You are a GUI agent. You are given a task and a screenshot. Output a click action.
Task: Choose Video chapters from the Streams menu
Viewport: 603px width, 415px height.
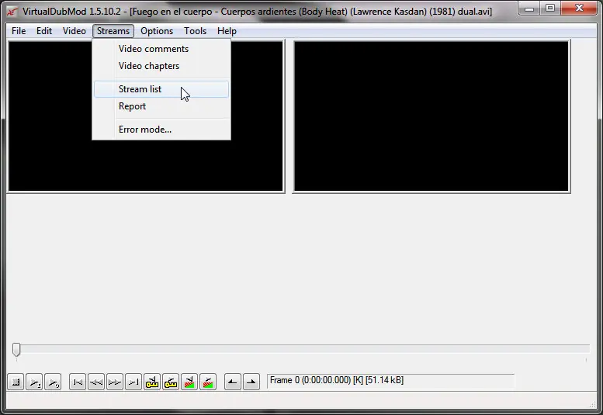(161, 66)
